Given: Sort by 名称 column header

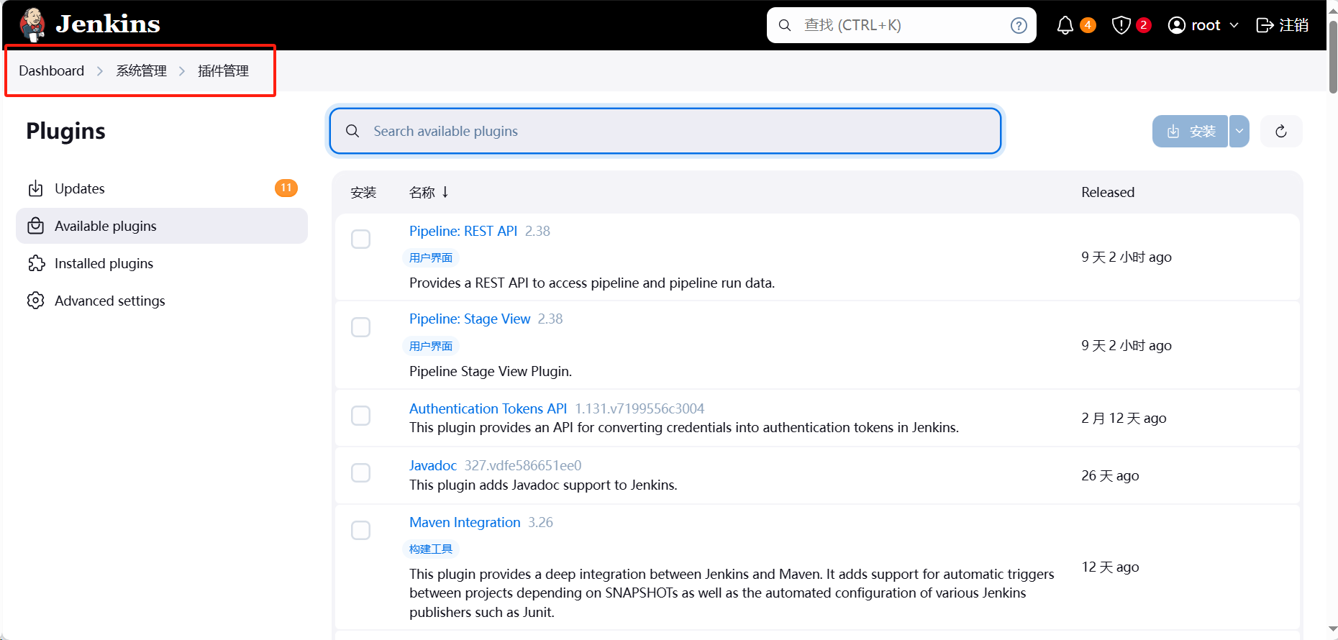Looking at the screenshot, I should [x=429, y=192].
